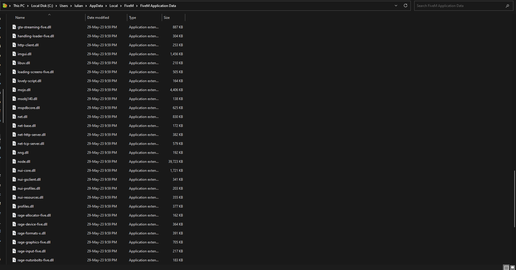Click the vertical scrollbar thumb
The image size is (516, 270).
pos(515,199)
